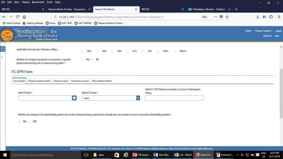Viewport: 283px width, 159px height.
Task: Open the Firefox application menu icon
Action: tap(279, 17)
